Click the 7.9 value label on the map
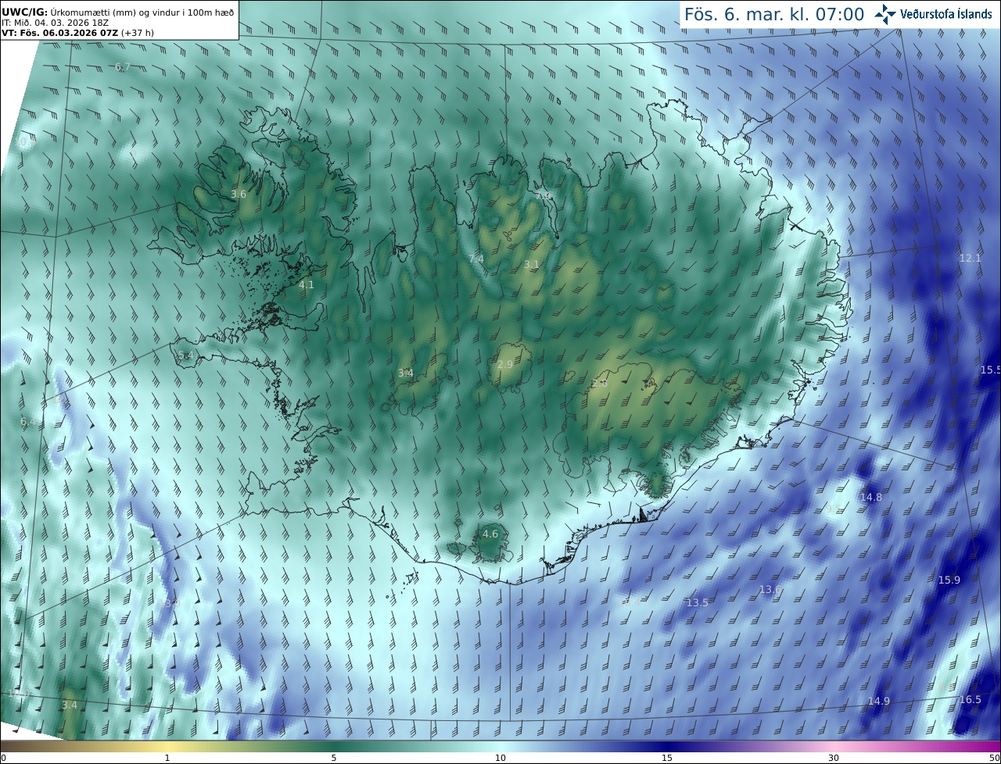The width and height of the screenshot is (1001, 764). pyautogui.click(x=543, y=195)
